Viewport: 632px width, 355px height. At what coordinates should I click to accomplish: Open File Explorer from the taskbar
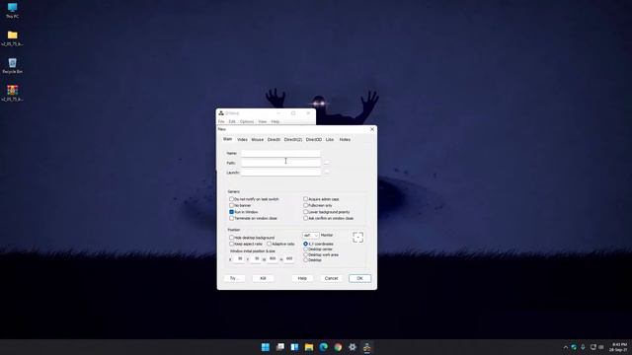(x=309, y=347)
